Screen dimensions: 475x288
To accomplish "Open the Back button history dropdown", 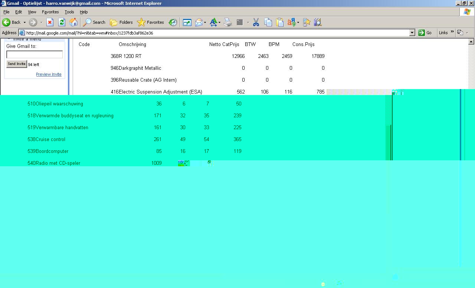I will coord(24,22).
